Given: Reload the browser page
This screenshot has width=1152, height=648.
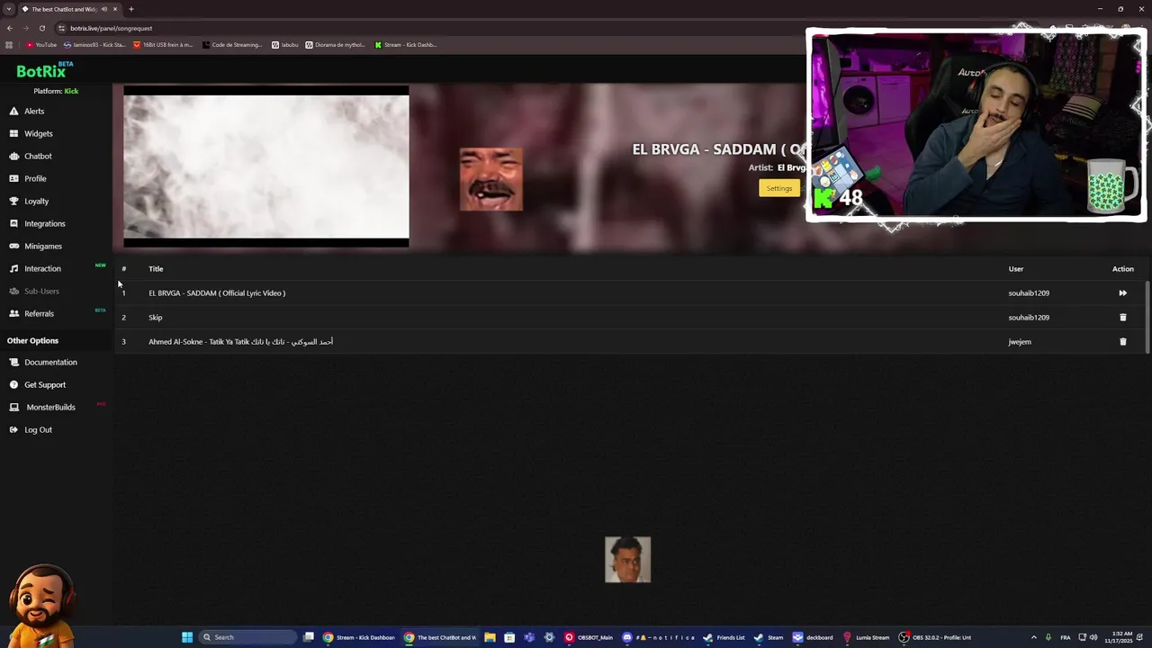Looking at the screenshot, I should [41, 28].
